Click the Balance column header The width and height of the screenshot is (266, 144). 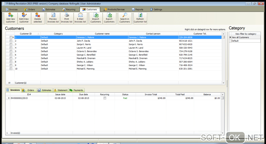tap(207, 94)
